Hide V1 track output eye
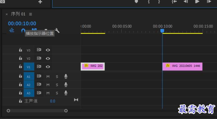Viewport: 217px width, 119px height. (48, 67)
